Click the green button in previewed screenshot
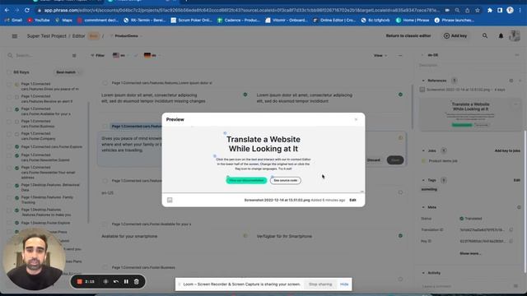The image size is (527, 296). [x=246, y=181]
